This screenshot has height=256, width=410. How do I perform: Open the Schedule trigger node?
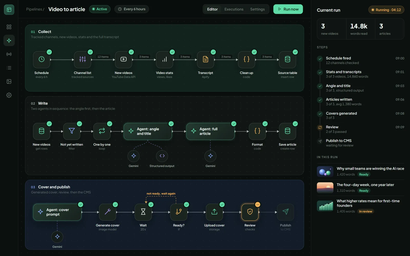click(42, 59)
